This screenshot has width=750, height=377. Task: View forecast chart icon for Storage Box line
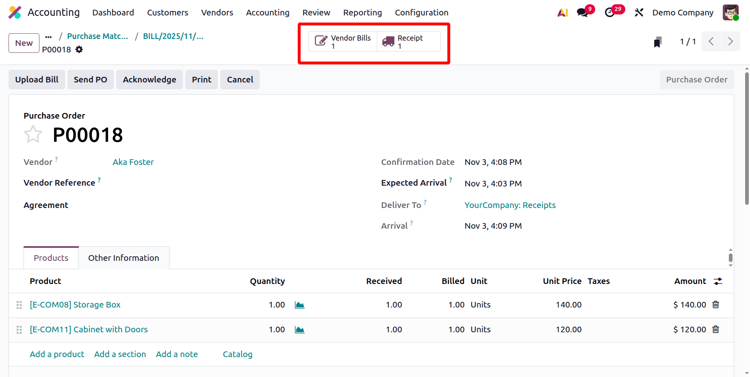pyautogui.click(x=300, y=304)
